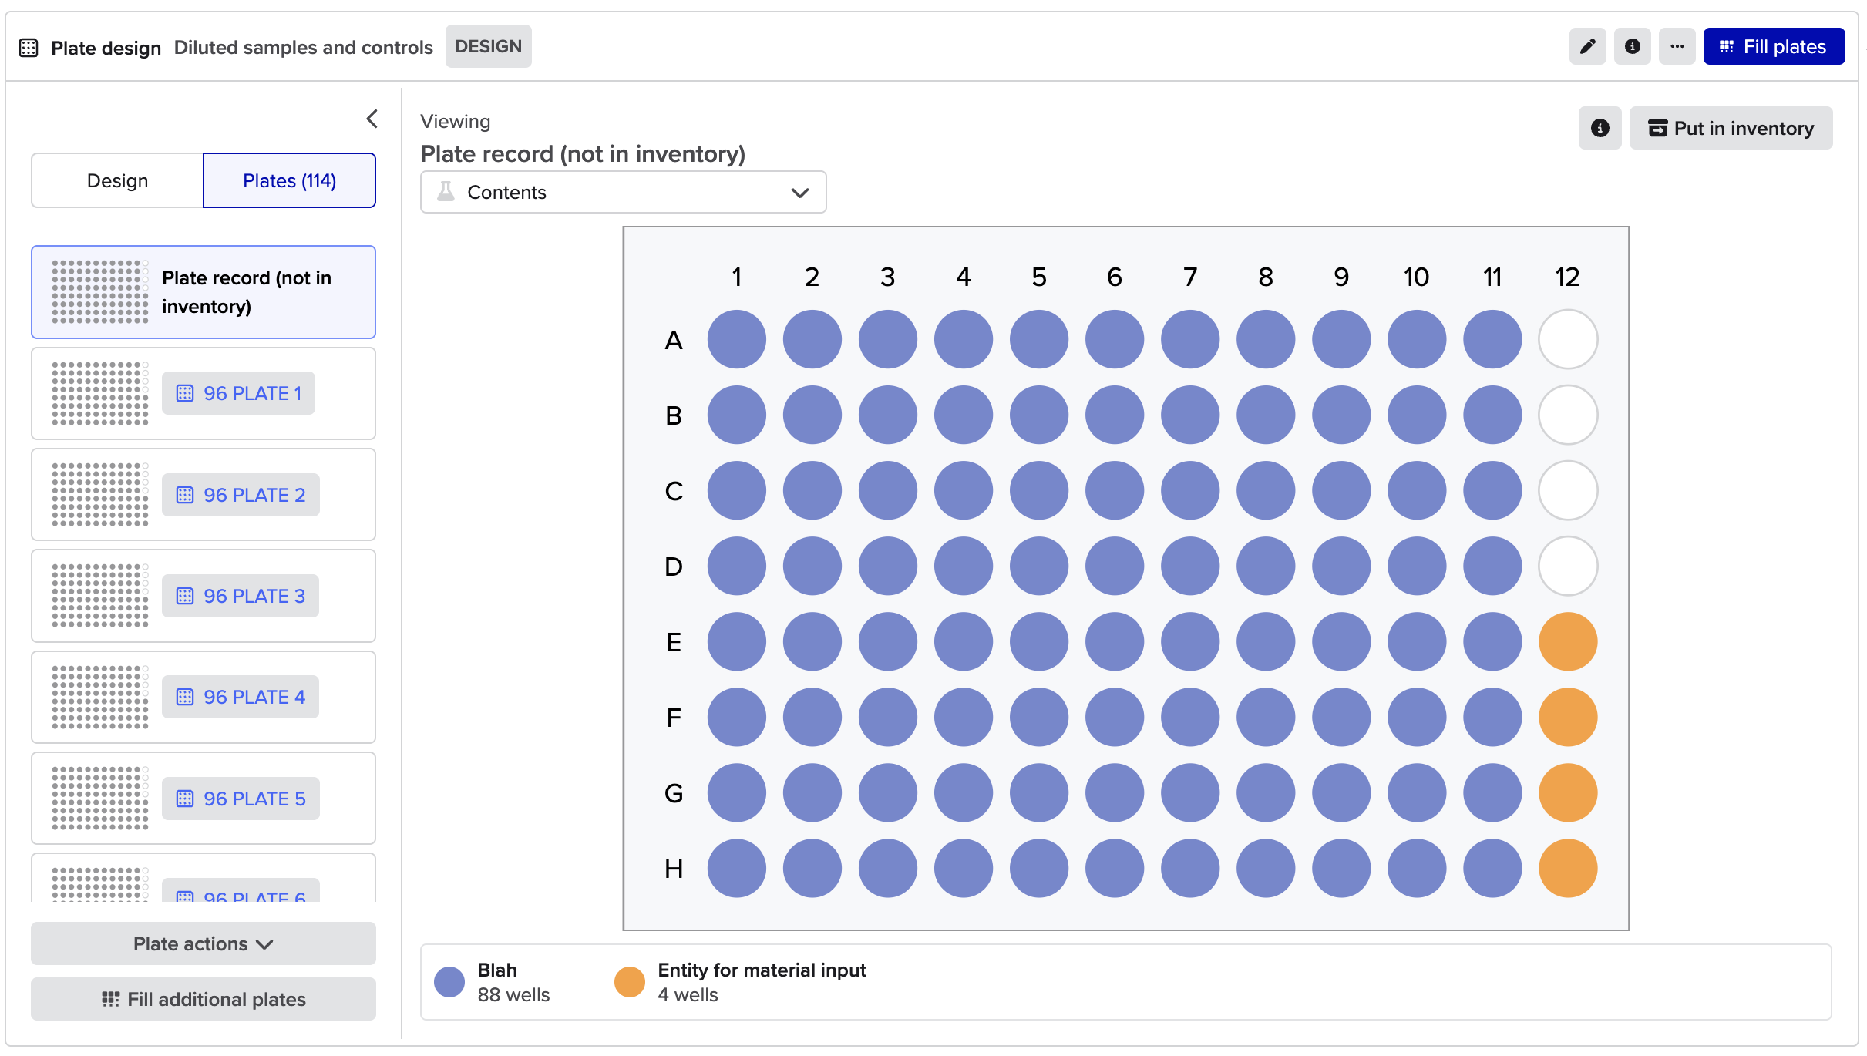This screenshot has width=1867, height=1056.
Task: Select orange well E12 on the plate
Action: click(1568, 641)
